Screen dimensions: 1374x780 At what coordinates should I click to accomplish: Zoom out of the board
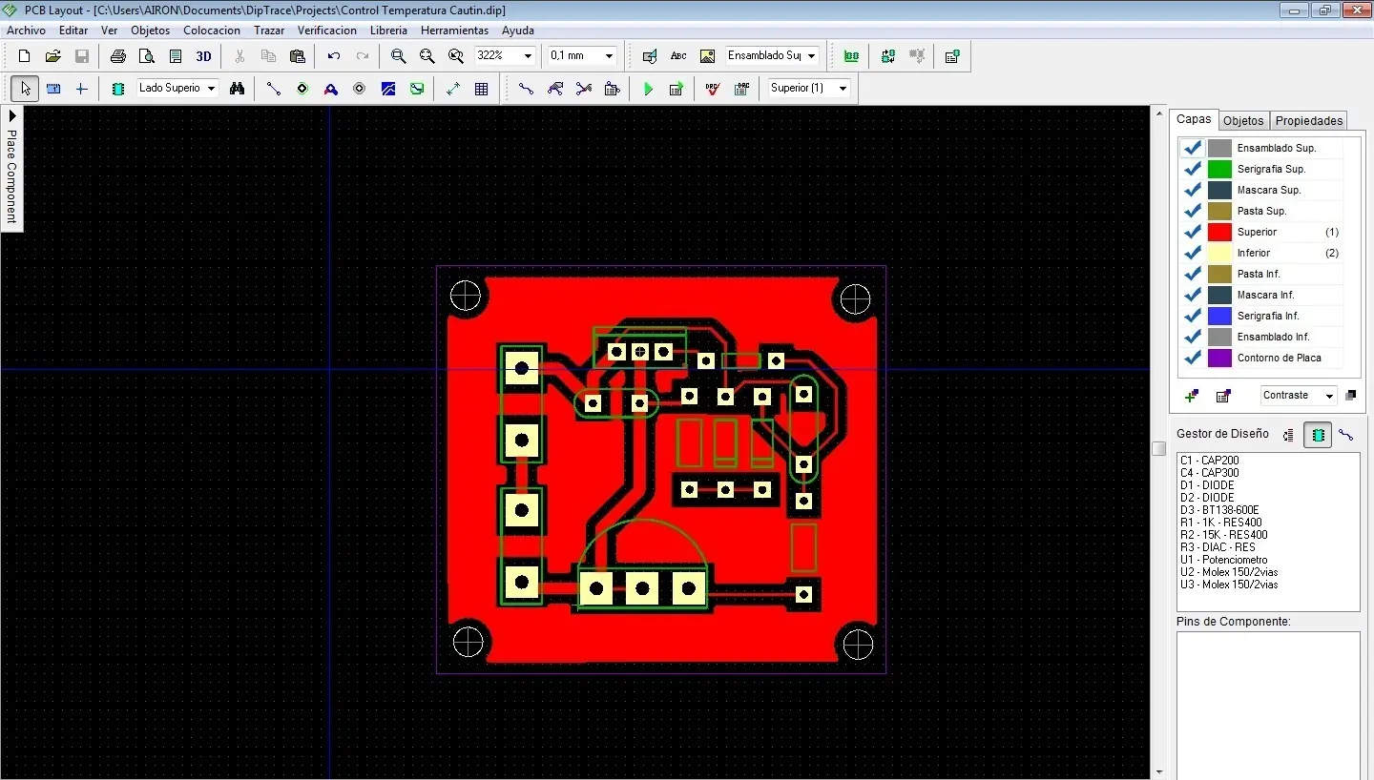(427, 56)
